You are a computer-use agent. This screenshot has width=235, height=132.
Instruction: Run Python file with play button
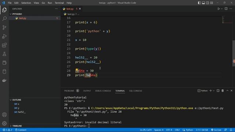click(x=218, y=9)
